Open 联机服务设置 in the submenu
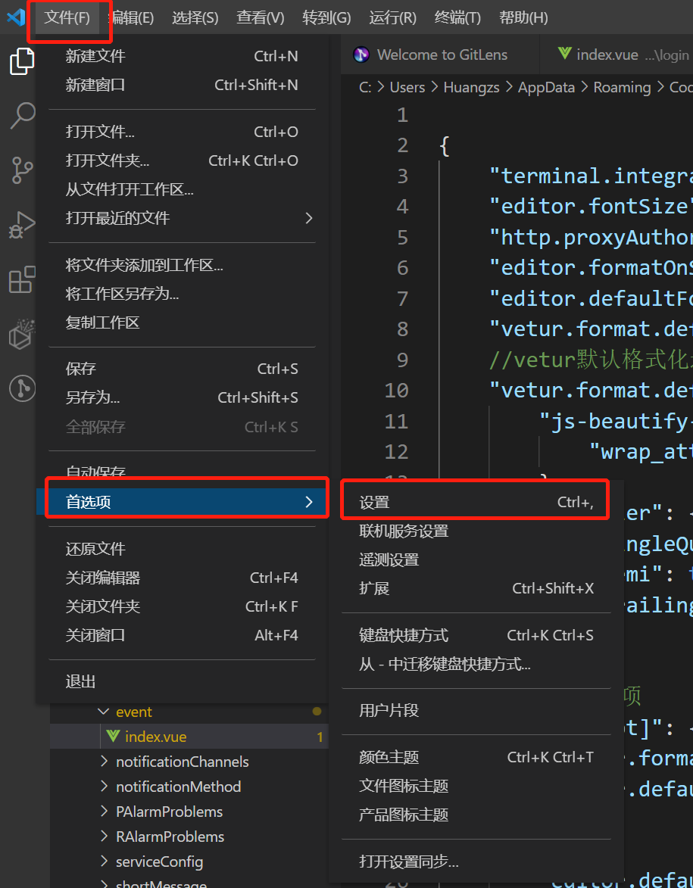The width and height of the screenshot is (693, 888). tap(476, 531)
